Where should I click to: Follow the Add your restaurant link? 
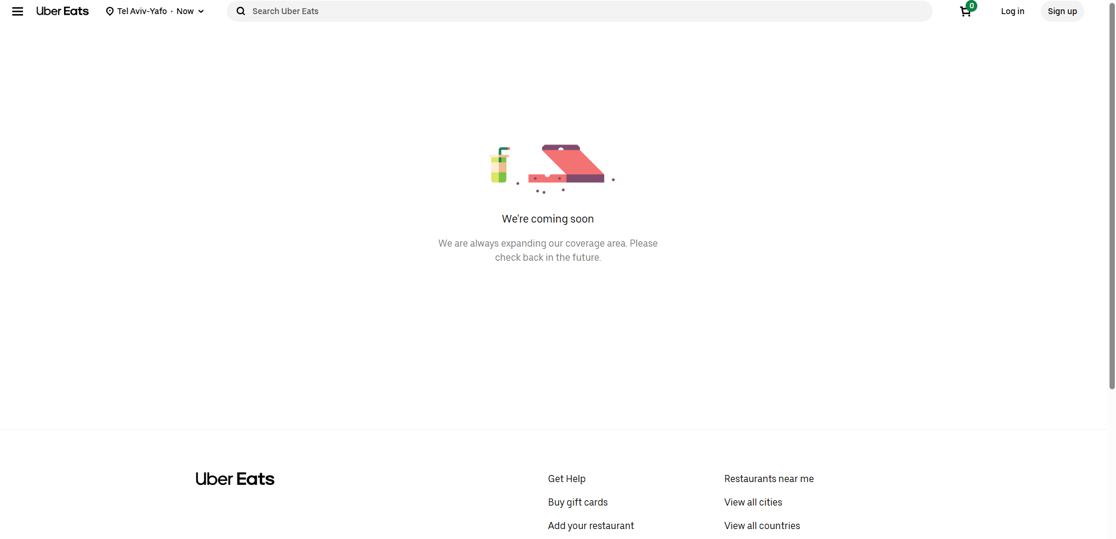[591, 526]
